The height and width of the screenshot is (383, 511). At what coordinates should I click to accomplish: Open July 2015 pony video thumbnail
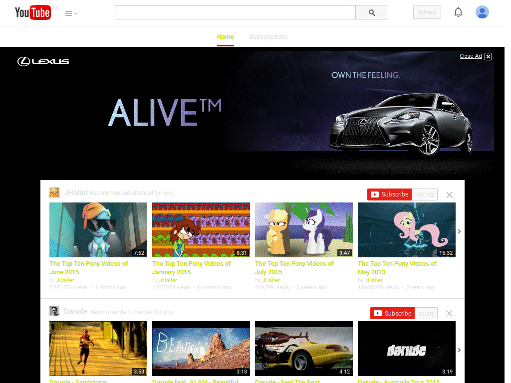tap(304, 230)
